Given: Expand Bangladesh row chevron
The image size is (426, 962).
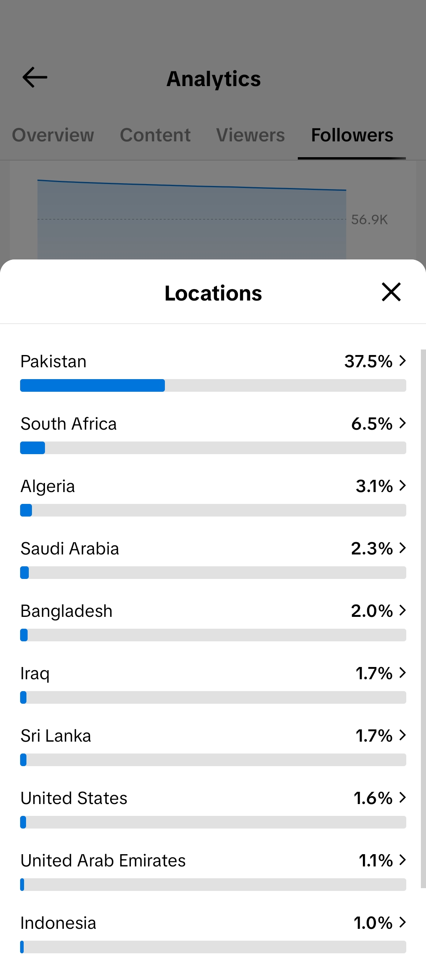Looking at the screenshot, I should [402, 610].
